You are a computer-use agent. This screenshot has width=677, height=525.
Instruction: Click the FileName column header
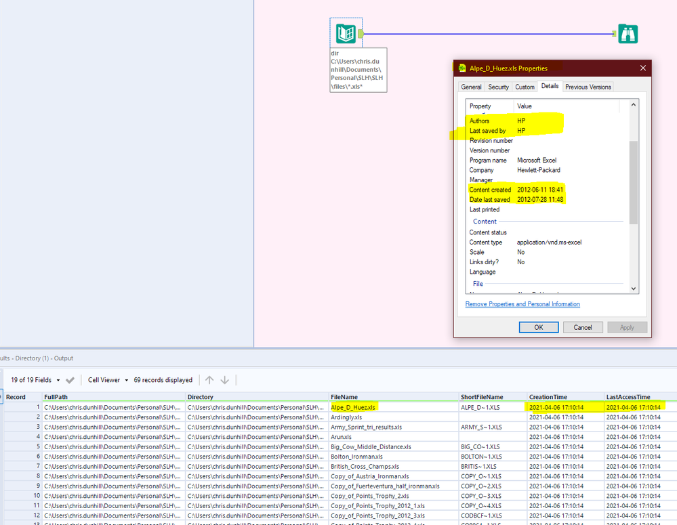tap(394, 397)
